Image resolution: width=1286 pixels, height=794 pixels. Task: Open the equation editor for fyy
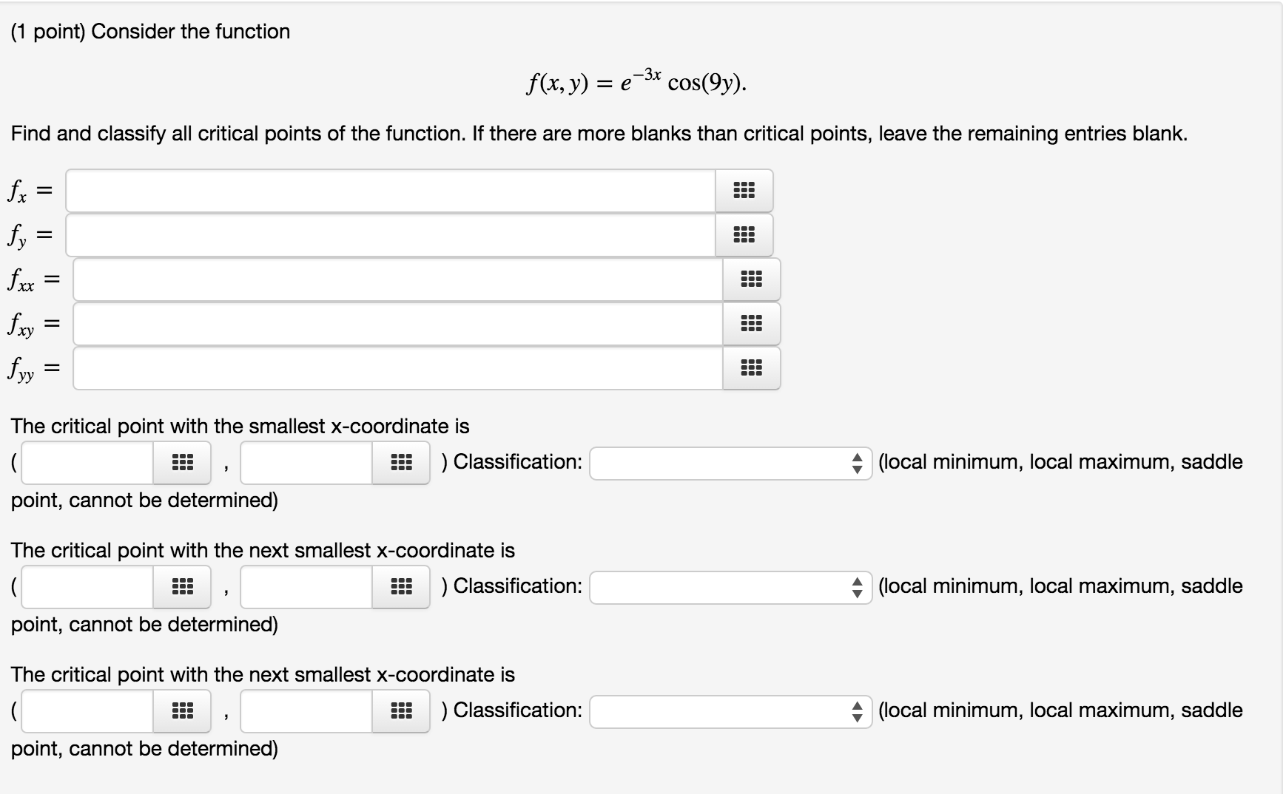pos(751,368)
